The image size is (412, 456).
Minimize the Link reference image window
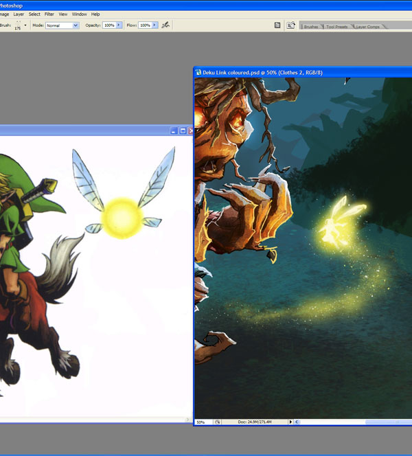[174, 131]
